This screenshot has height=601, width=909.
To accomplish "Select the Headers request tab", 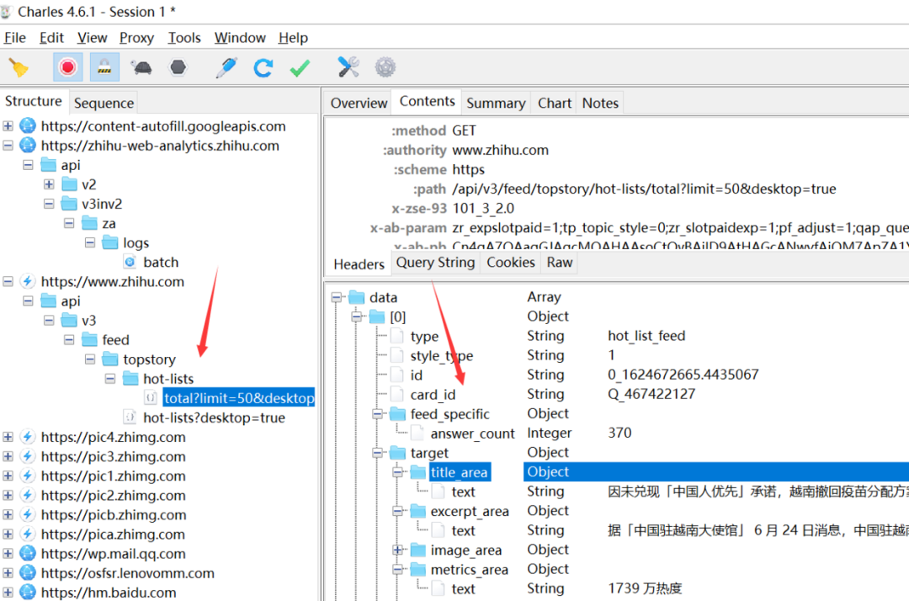I will (x=359, y=263).
